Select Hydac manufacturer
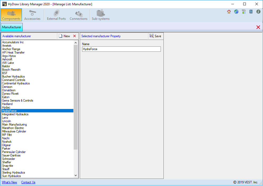Image resolution: width=263 pixels, height=186 pixels. (37, 107)
